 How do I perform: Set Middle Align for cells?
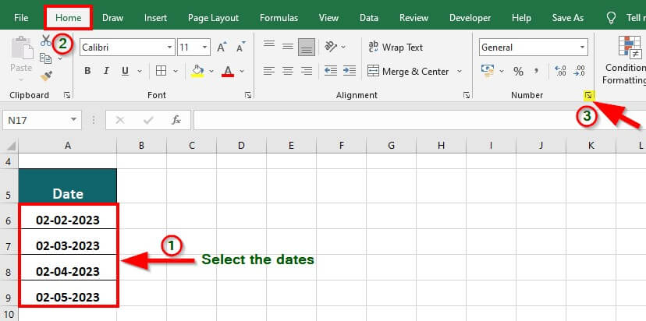pos(288,47)
